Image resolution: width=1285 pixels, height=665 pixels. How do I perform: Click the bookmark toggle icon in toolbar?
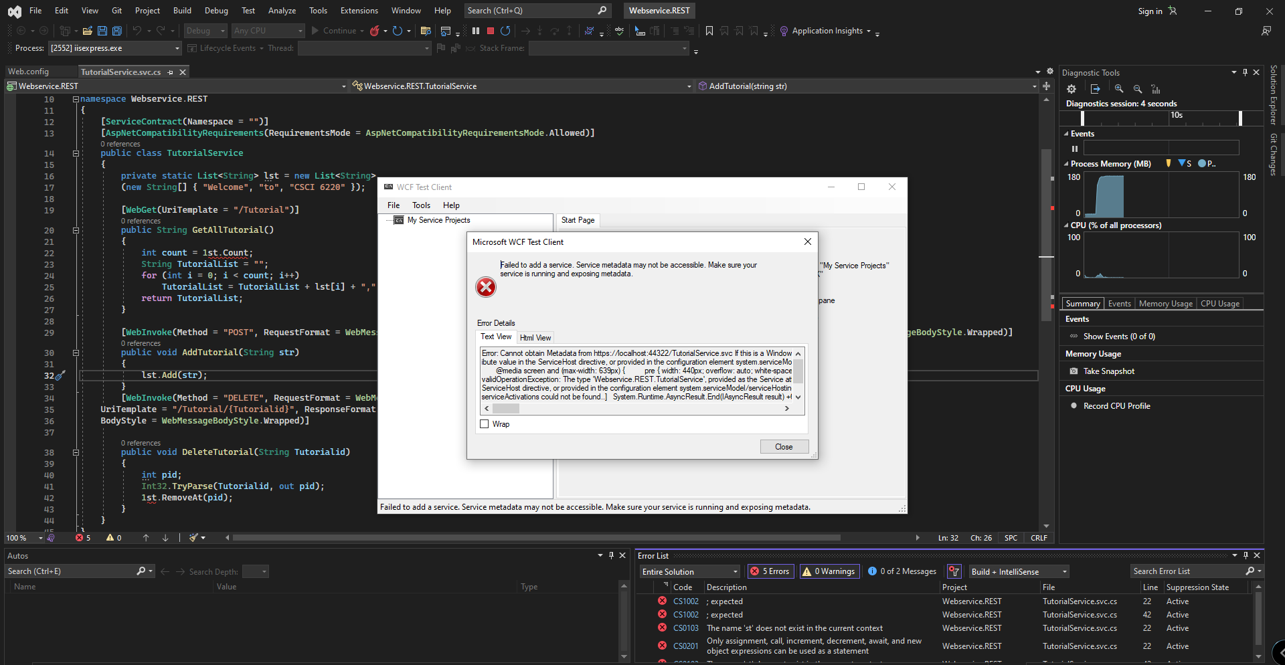click(709, 31)
